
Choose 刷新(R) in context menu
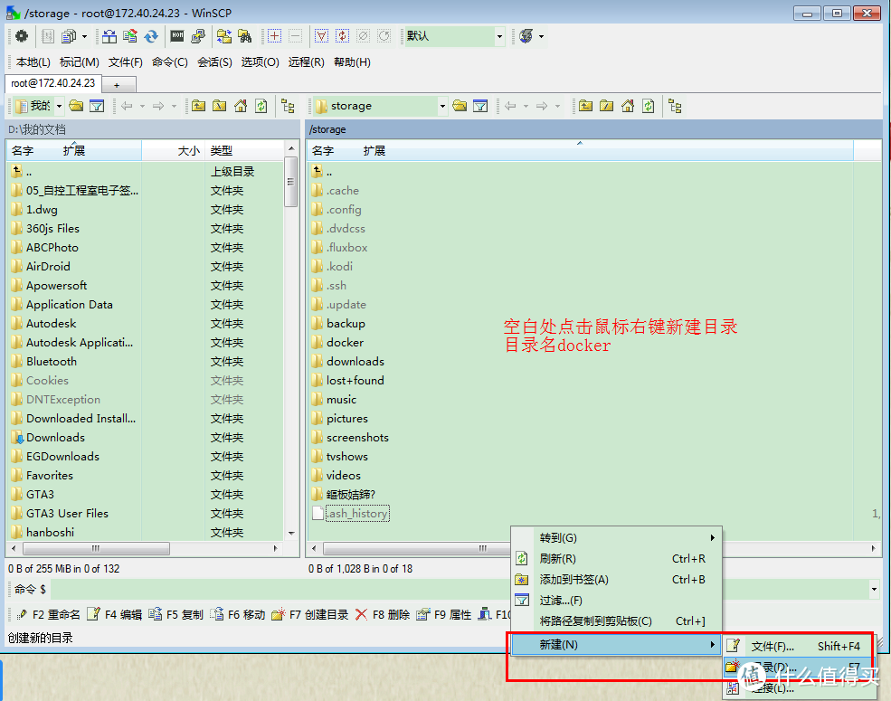(x=617, y=559)
